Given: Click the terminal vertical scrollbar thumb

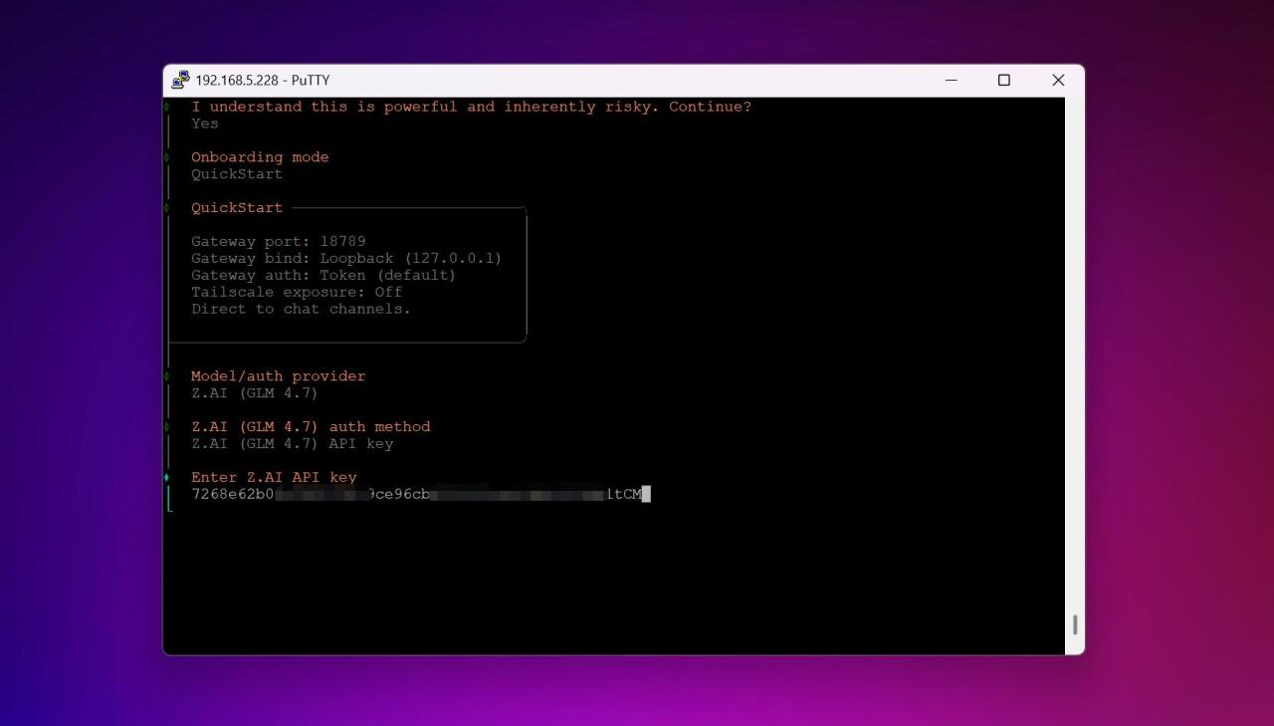Looking at the screenshot, I should [1075, 625].
